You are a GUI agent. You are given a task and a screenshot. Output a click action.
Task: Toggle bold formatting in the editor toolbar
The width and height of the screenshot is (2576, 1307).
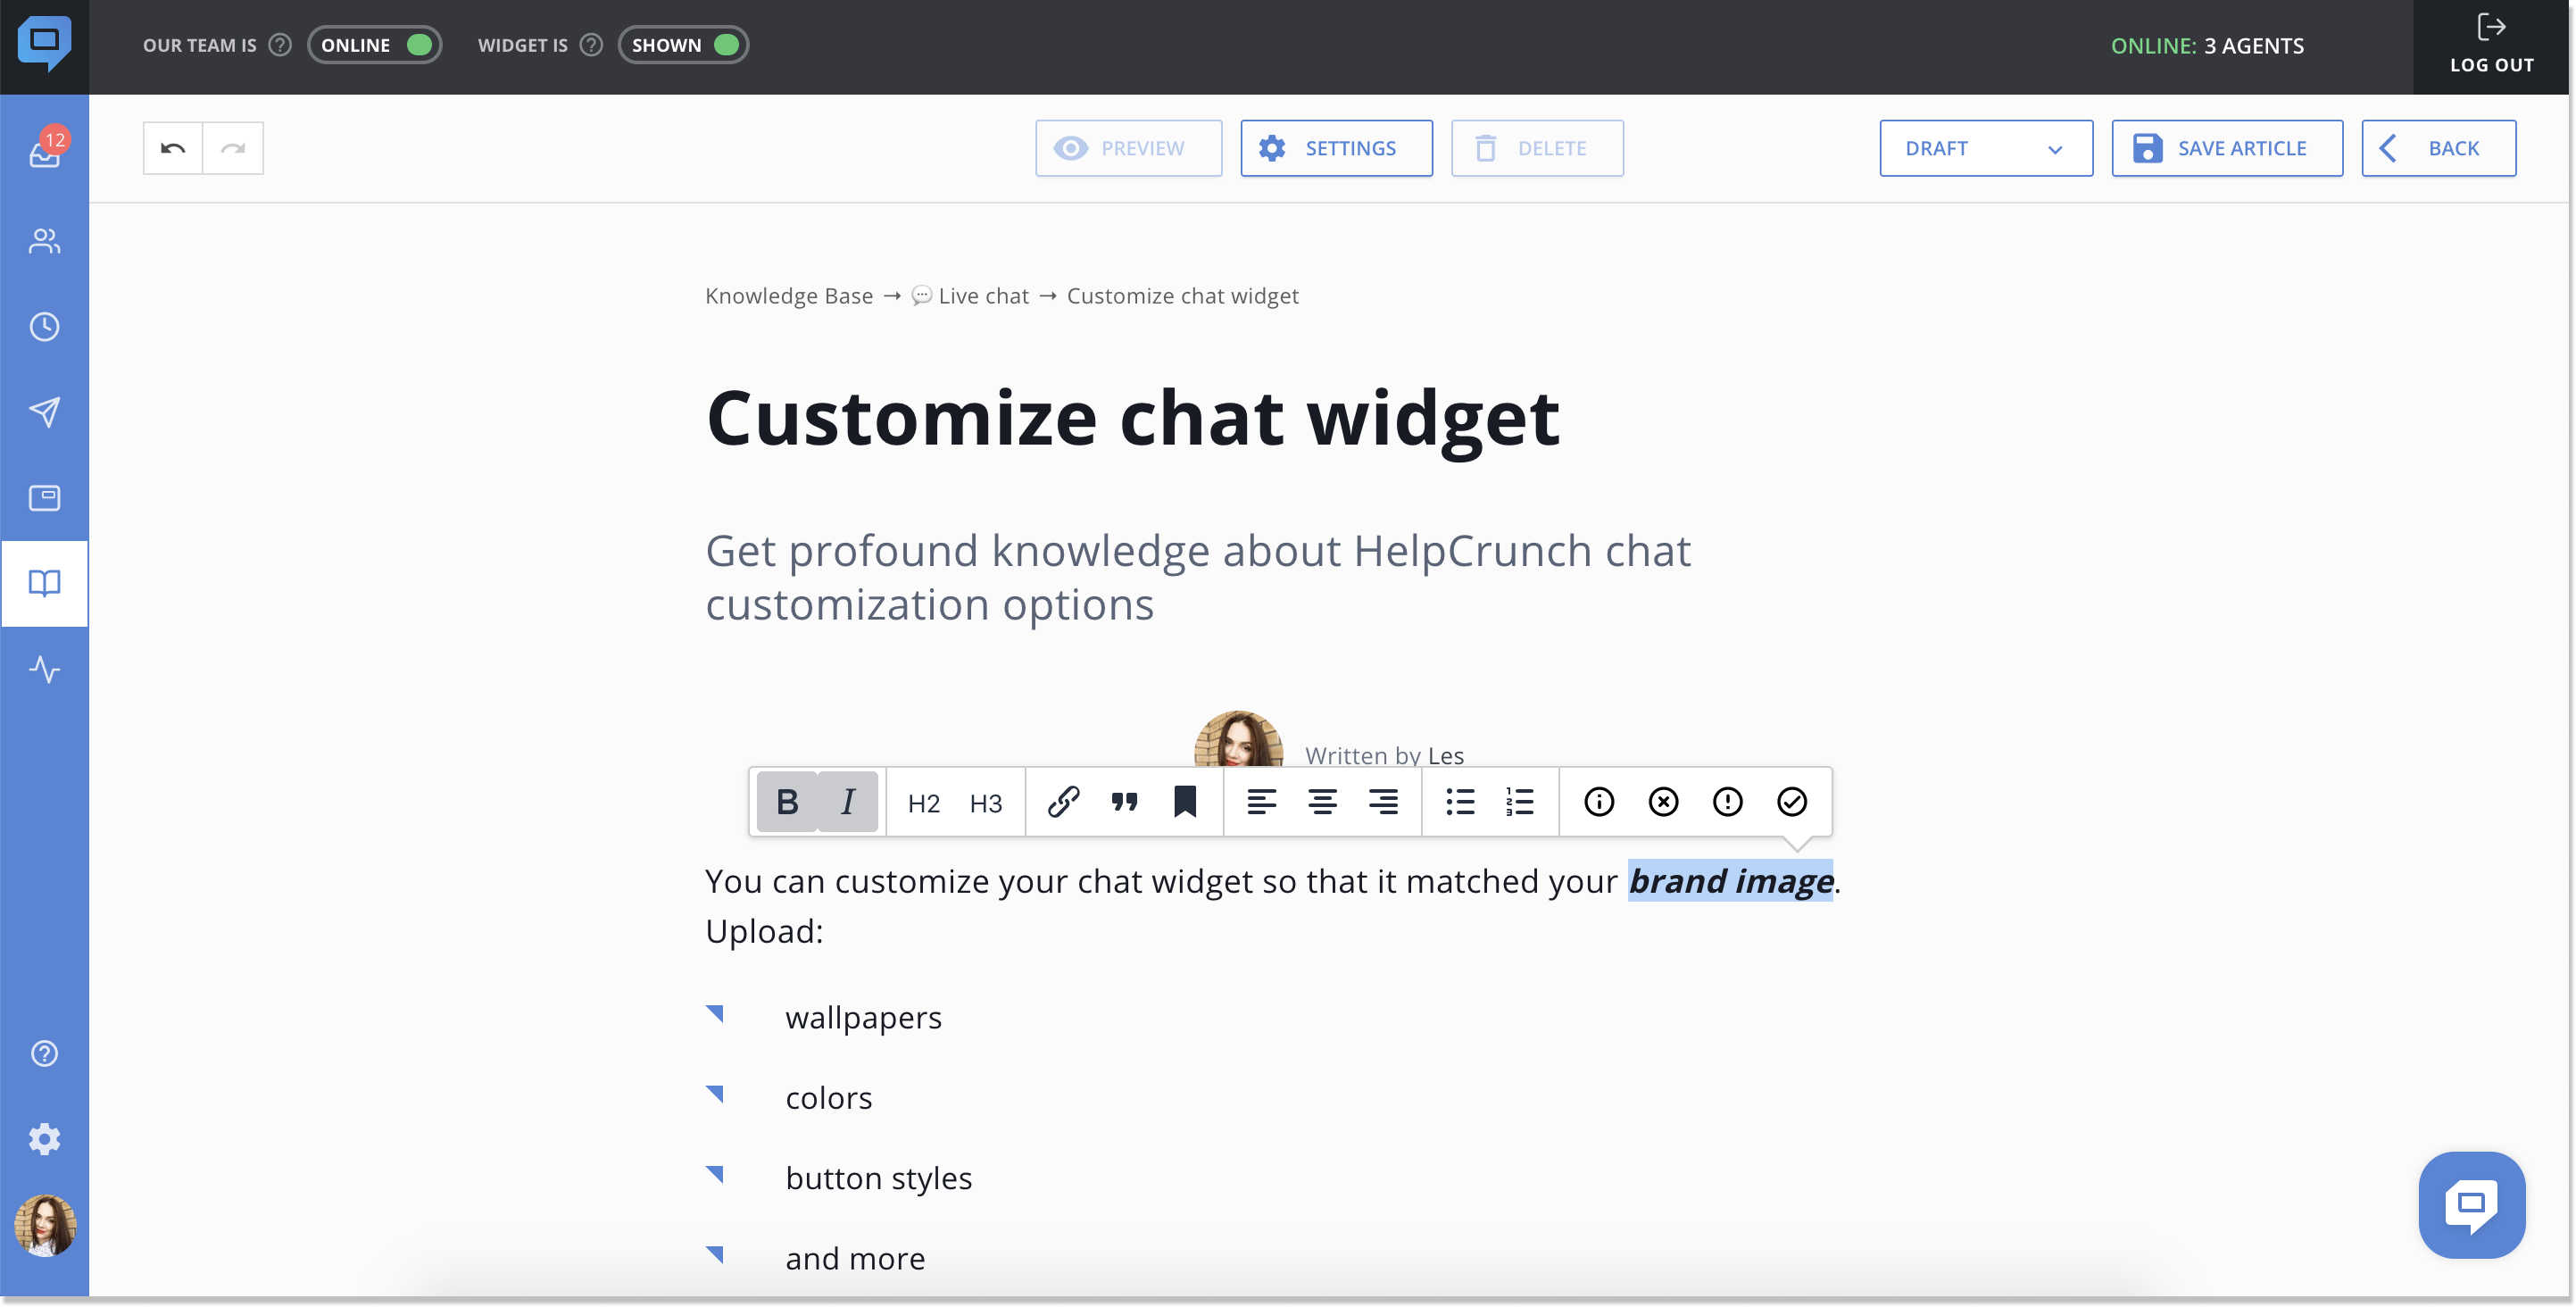[787, 802]
